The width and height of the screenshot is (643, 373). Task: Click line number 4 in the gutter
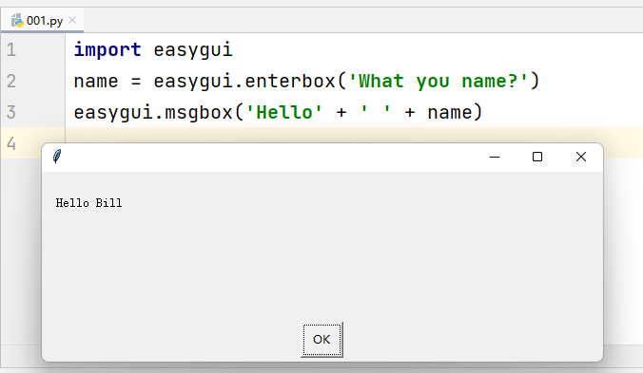coord(11,143)
